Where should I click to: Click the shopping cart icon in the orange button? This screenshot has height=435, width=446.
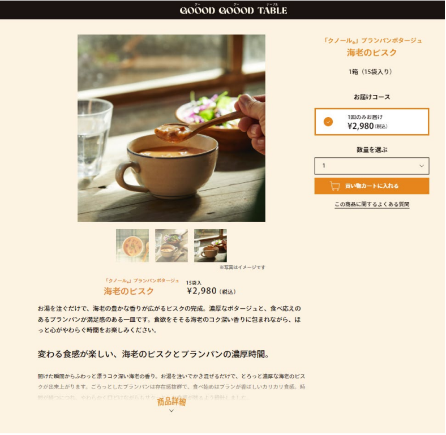click(x=335, y=186)
